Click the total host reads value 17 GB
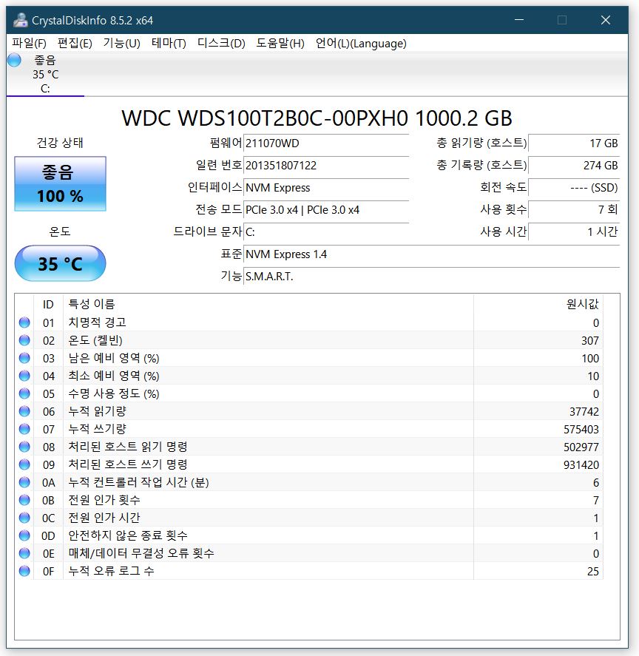 (574, 143)
